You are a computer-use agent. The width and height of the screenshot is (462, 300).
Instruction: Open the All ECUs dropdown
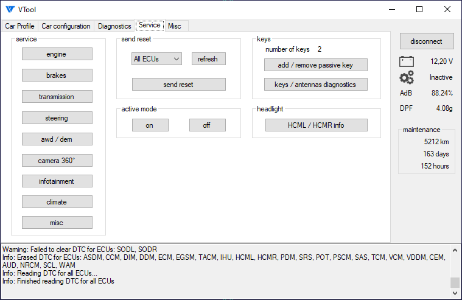click(x=157, y=59)
